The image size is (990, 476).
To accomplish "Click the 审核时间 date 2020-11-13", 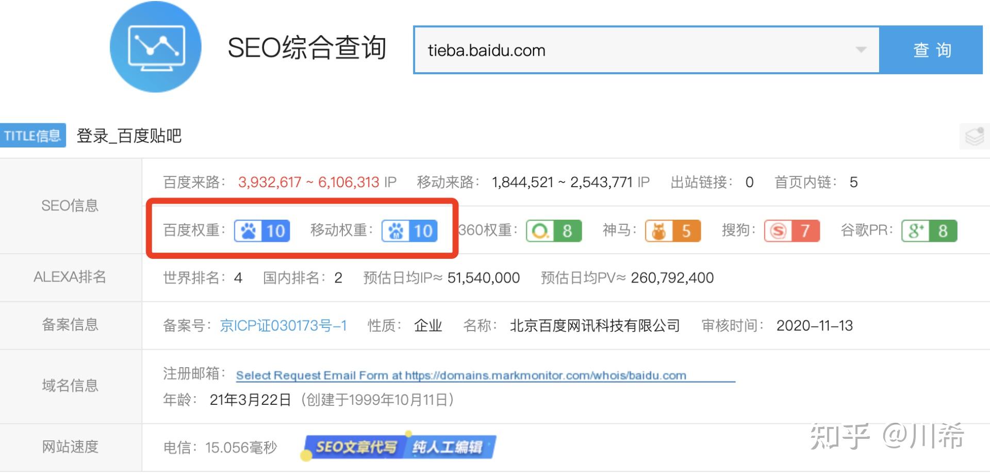I will coord(815,326).
